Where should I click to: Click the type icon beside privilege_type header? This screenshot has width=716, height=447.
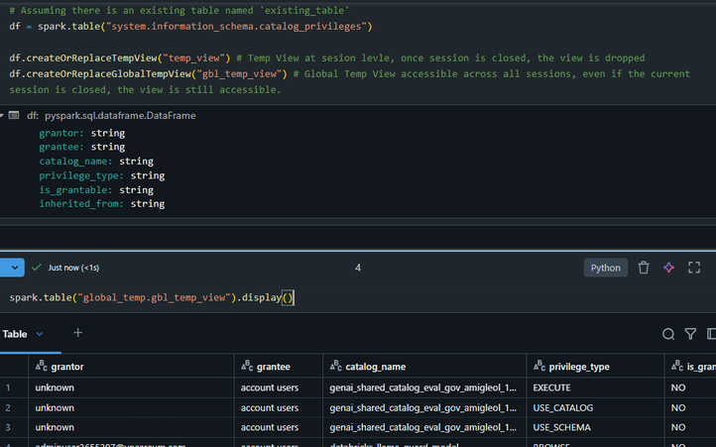pos(539,367)
